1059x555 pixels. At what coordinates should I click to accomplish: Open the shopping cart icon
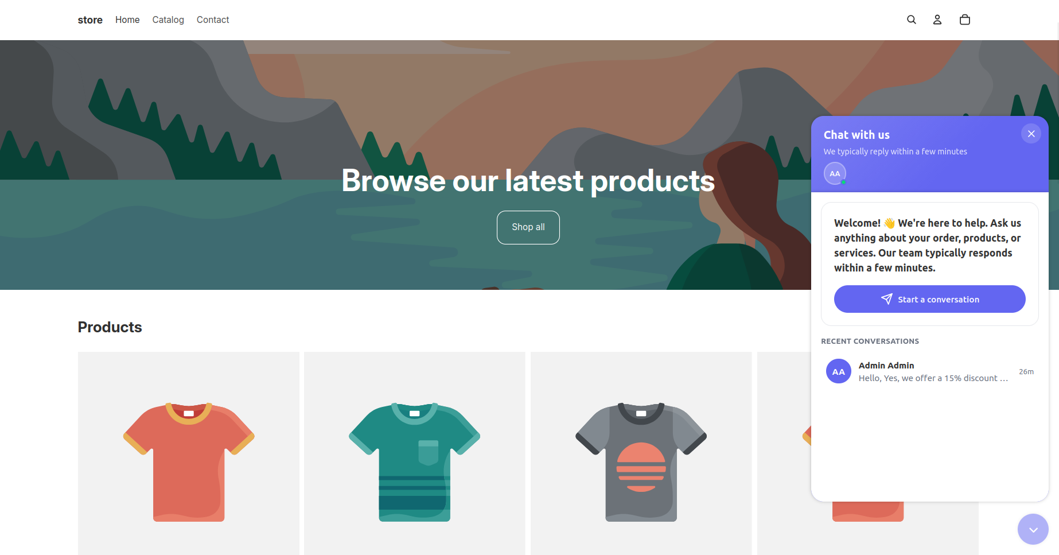click(965, 20)
